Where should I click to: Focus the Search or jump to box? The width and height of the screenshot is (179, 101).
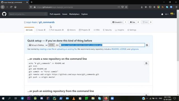tap(28, 14)
